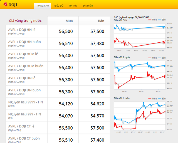The image size is (178, 143).
Task: Click the Nguyên liệu 9999 - HN label
Action: [26, 102]
